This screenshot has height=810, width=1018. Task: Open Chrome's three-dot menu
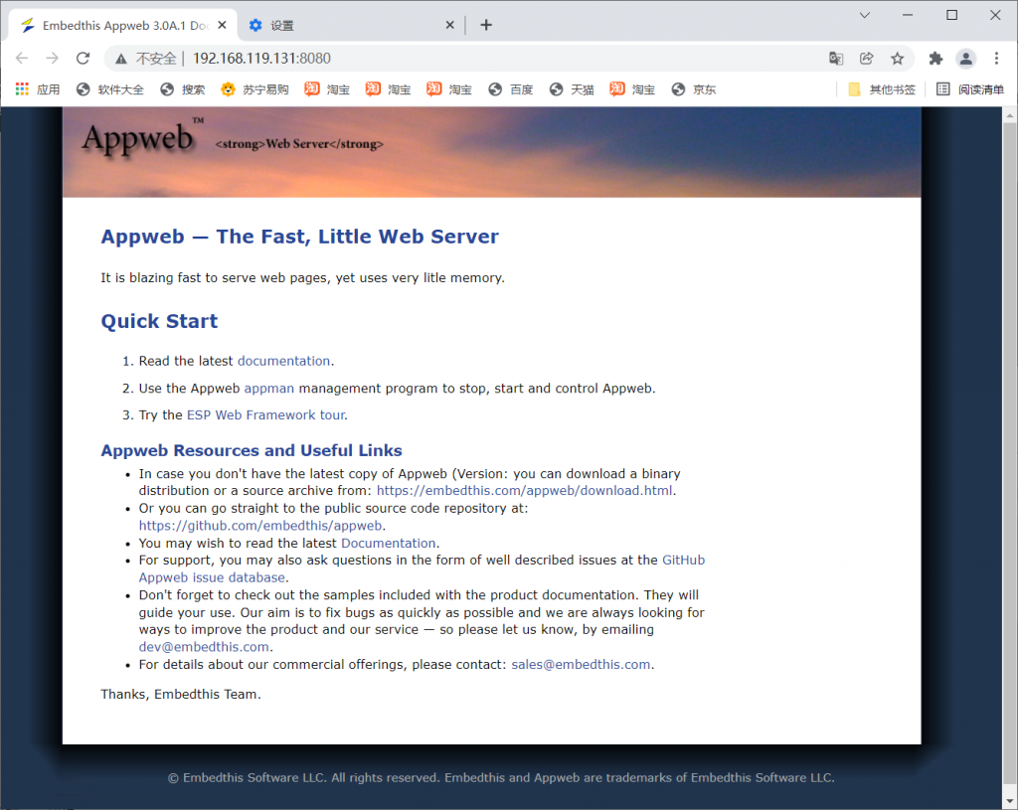coord(996,59)
